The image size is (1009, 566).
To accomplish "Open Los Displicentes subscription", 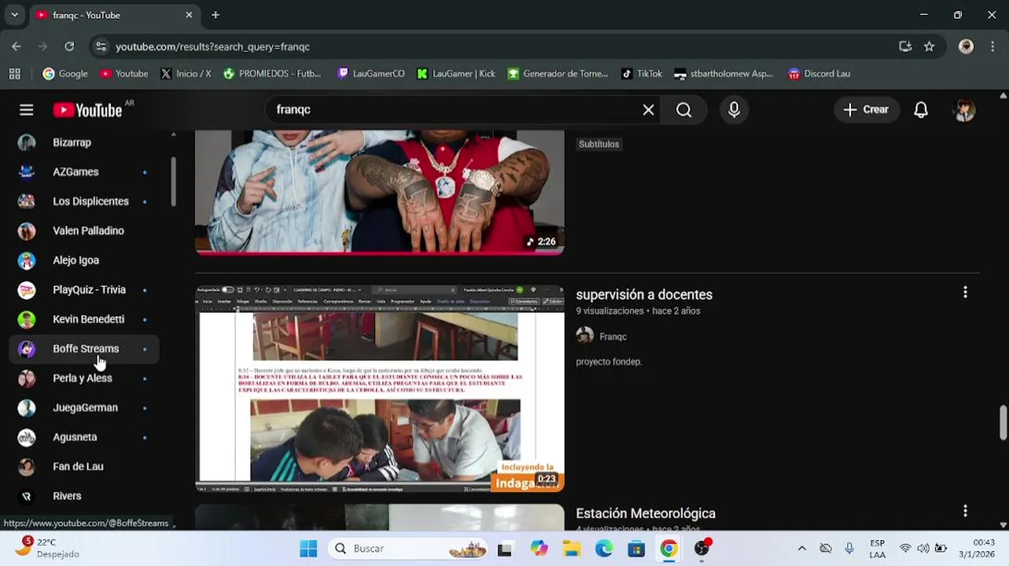I will [84, 201].
